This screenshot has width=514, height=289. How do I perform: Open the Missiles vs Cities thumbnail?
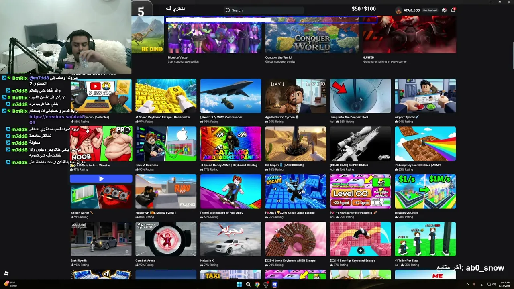(425, 191)
